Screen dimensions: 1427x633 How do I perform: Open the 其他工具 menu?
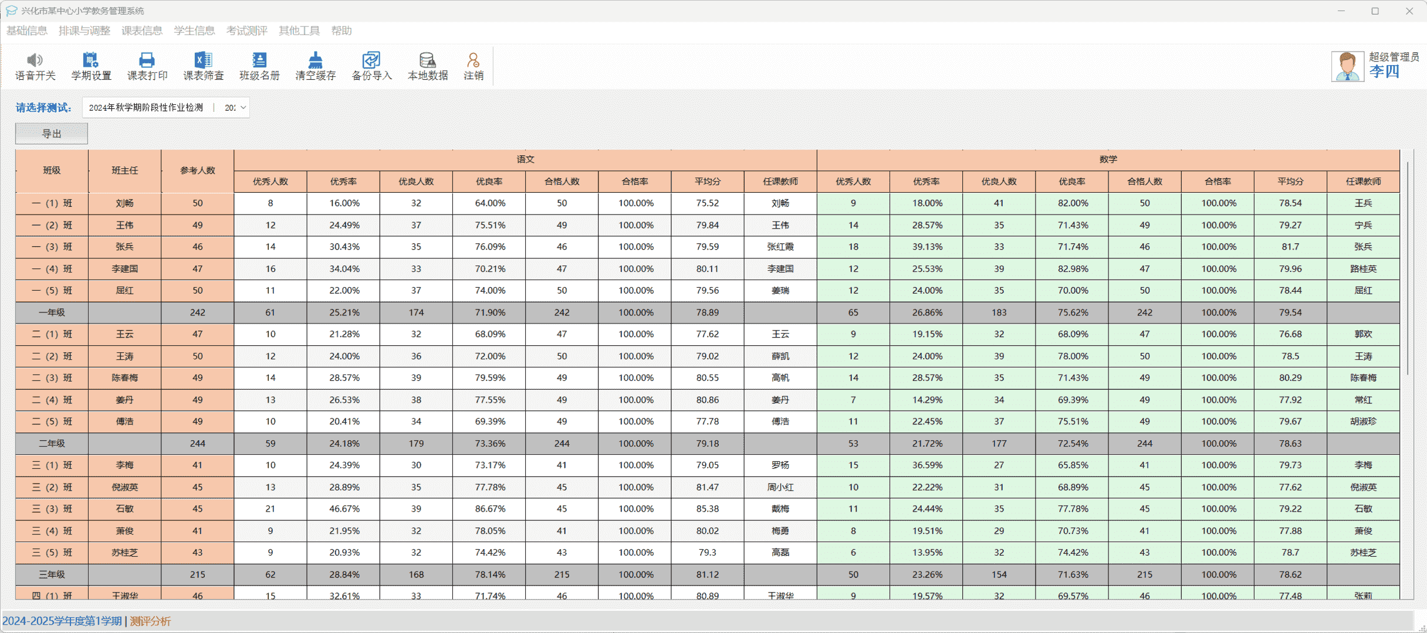point(299,30)
